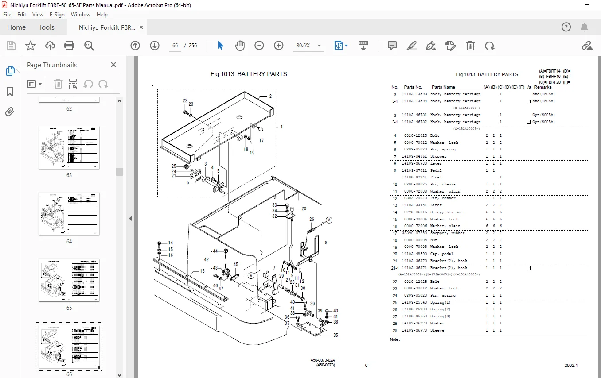The width and height of the screenshot is (601, 378).
Task: Save the document with the floppy disk icon
Action: coord(11,46)
